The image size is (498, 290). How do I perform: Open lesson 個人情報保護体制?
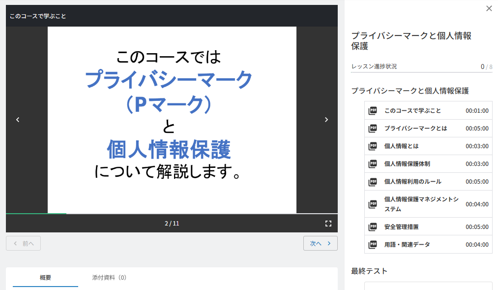tap(429, 164)
